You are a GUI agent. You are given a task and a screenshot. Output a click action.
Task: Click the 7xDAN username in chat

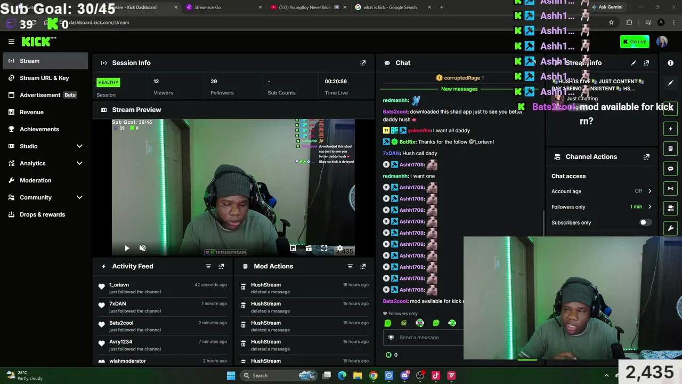coord(391,154)
